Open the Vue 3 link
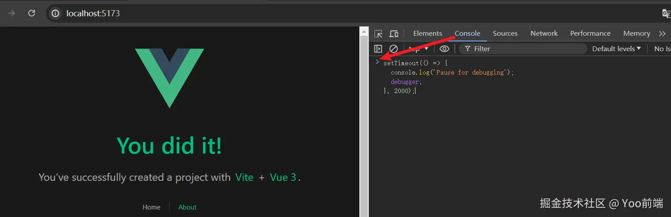Screen dimensions: 671x217 click(283, 177)
